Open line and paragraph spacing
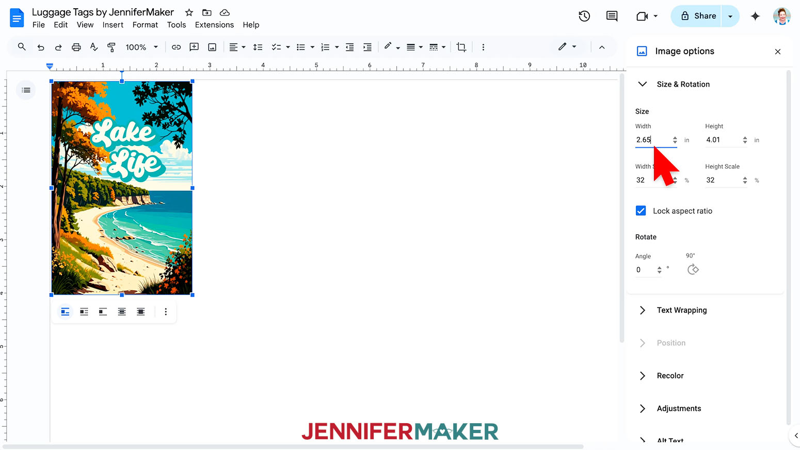The image size is (800, 450). click(x=258, y=47)
